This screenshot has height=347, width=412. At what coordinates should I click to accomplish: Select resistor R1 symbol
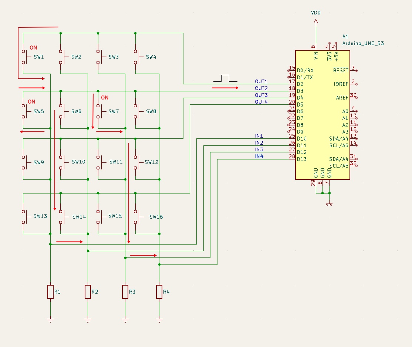coord(50,292)
